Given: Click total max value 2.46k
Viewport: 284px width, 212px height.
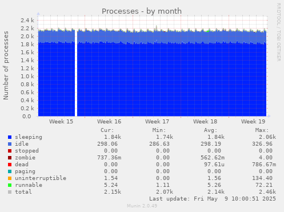Looking at the screenshot, I should [x=267, y=192].
